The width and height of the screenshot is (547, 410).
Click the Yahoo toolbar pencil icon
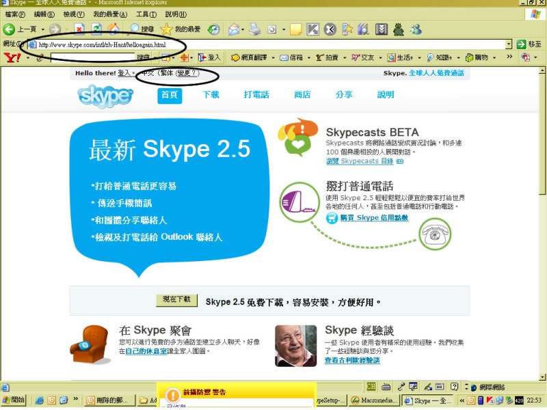click(40, 57)
